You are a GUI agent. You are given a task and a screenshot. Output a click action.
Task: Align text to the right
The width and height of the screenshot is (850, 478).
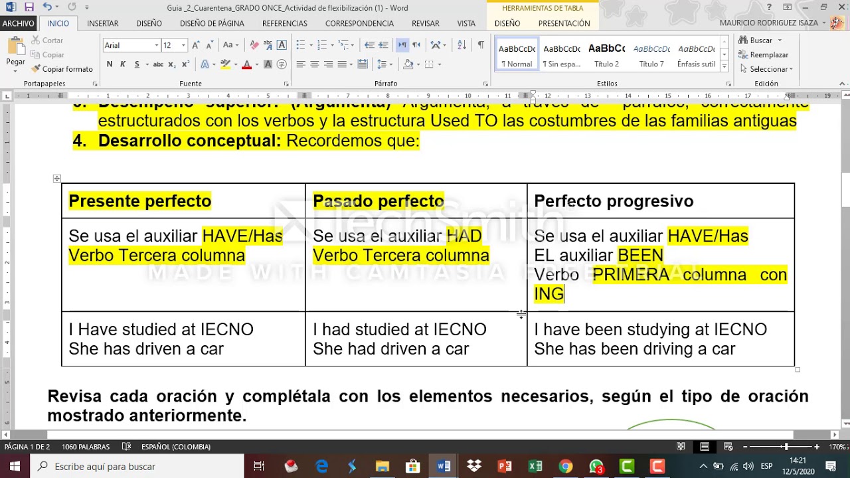(328, 64)
